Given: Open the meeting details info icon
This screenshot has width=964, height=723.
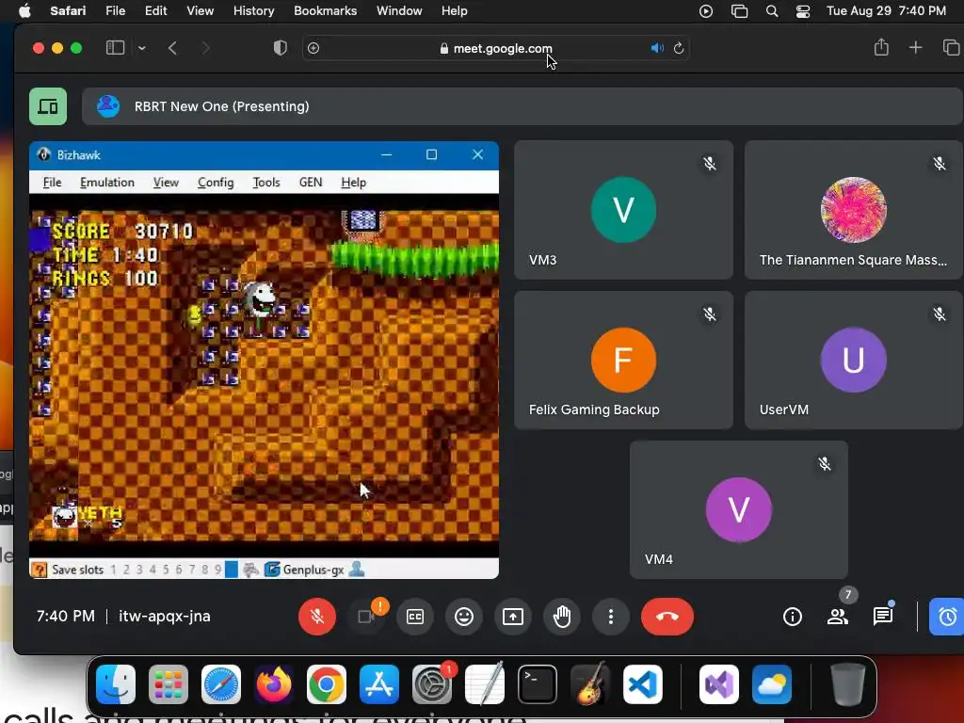Looking at the screenshot, I should (x=793, y=616).
